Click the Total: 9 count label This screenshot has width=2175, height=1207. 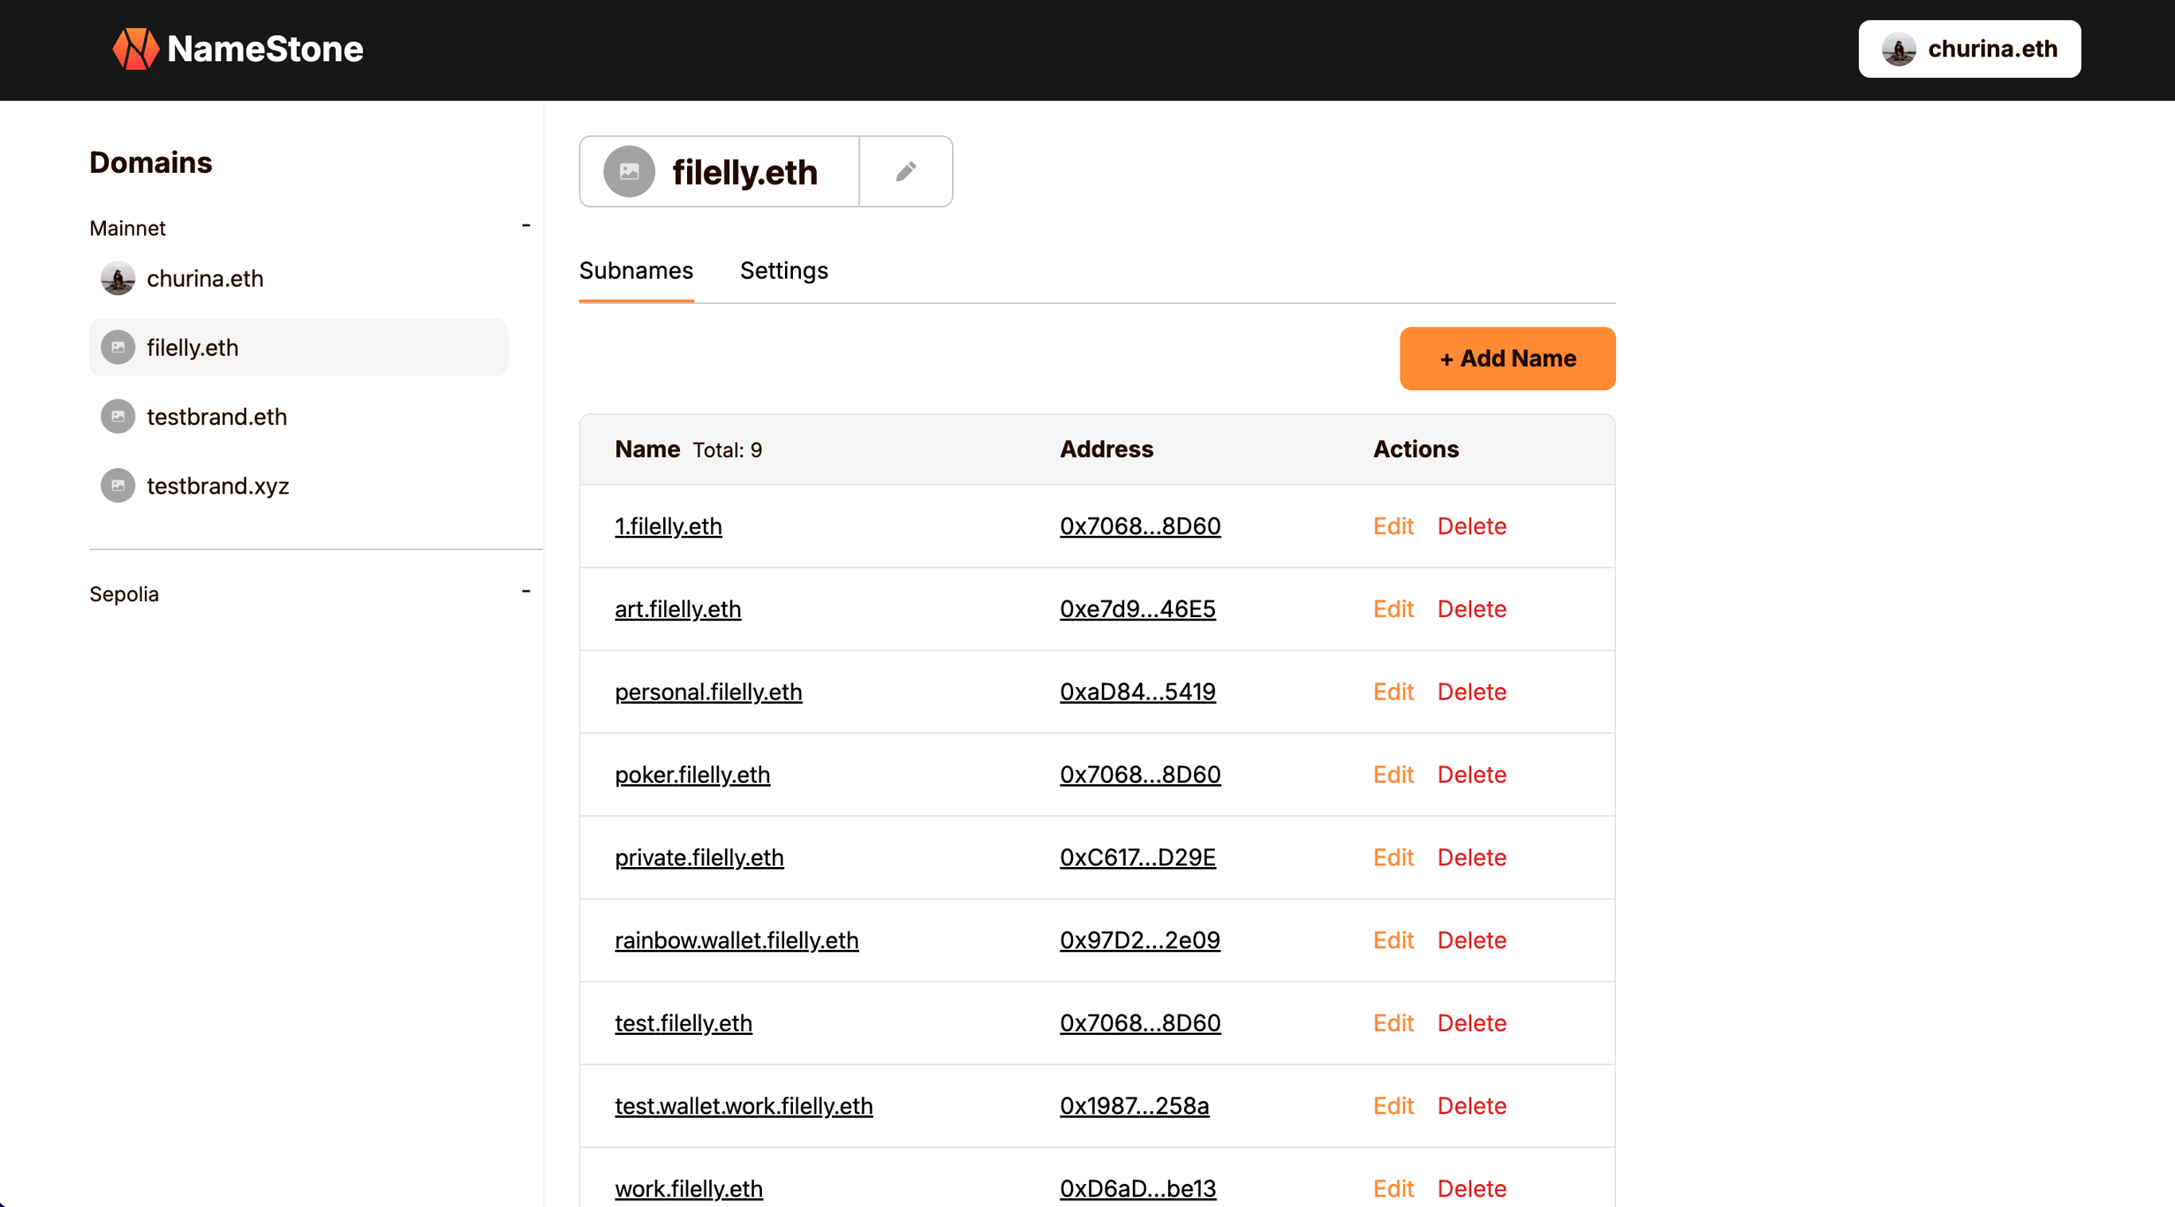(x=727, y=450)
